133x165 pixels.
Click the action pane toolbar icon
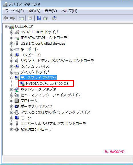(46, 18)
